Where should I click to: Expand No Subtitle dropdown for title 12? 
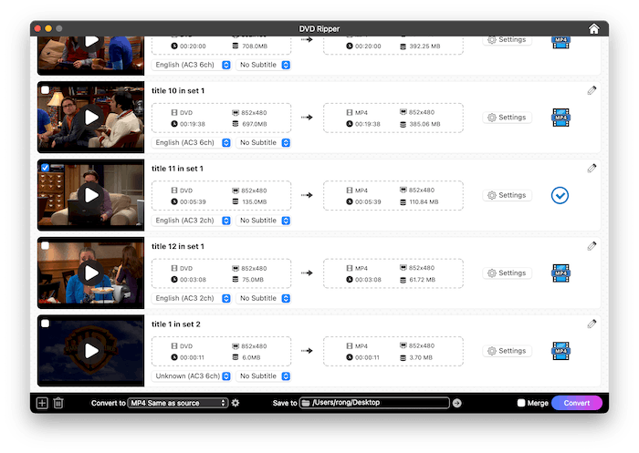[263, 298]
